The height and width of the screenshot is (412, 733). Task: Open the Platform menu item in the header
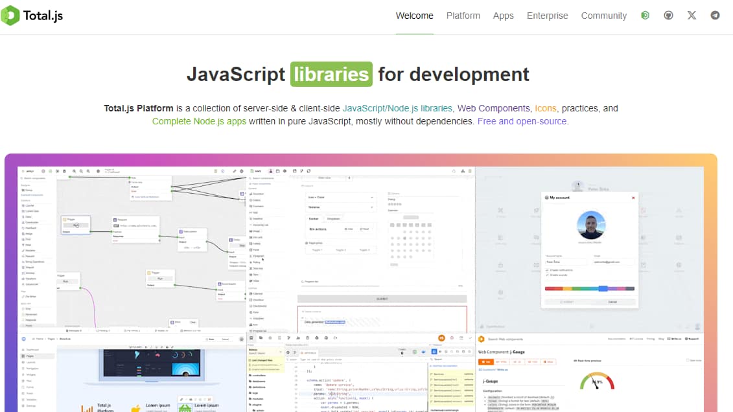(x=463, y=16)
